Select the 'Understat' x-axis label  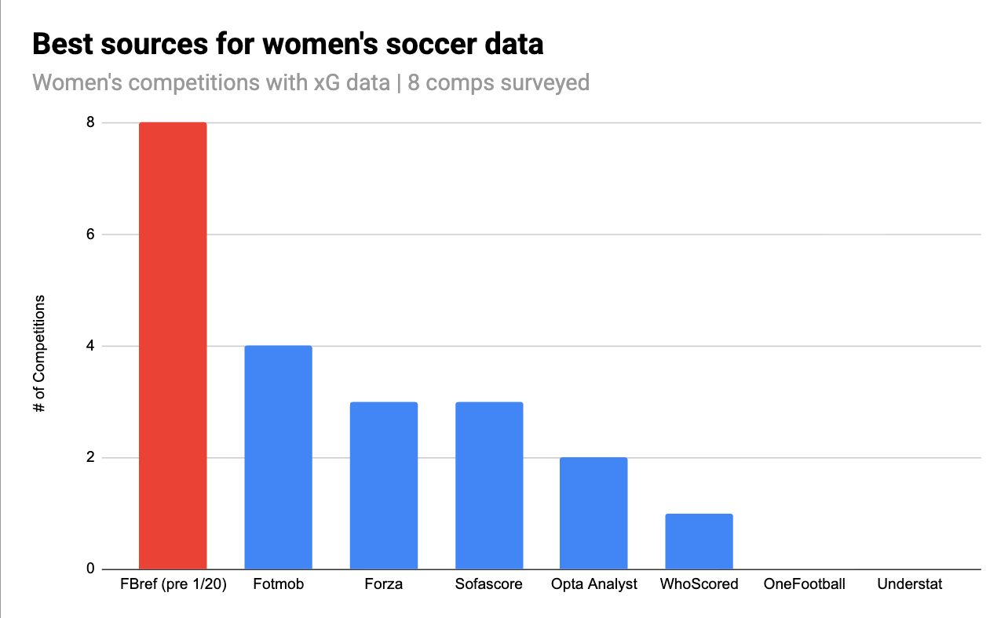[909, 584]
